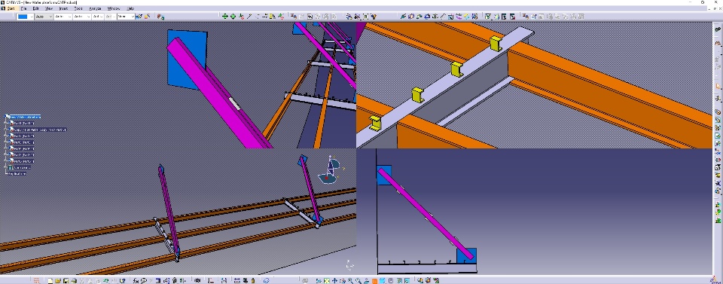This screenshot has height=284, width=723.
Task: Click the Painter format brush icon
Action: [x=139, y=17]
